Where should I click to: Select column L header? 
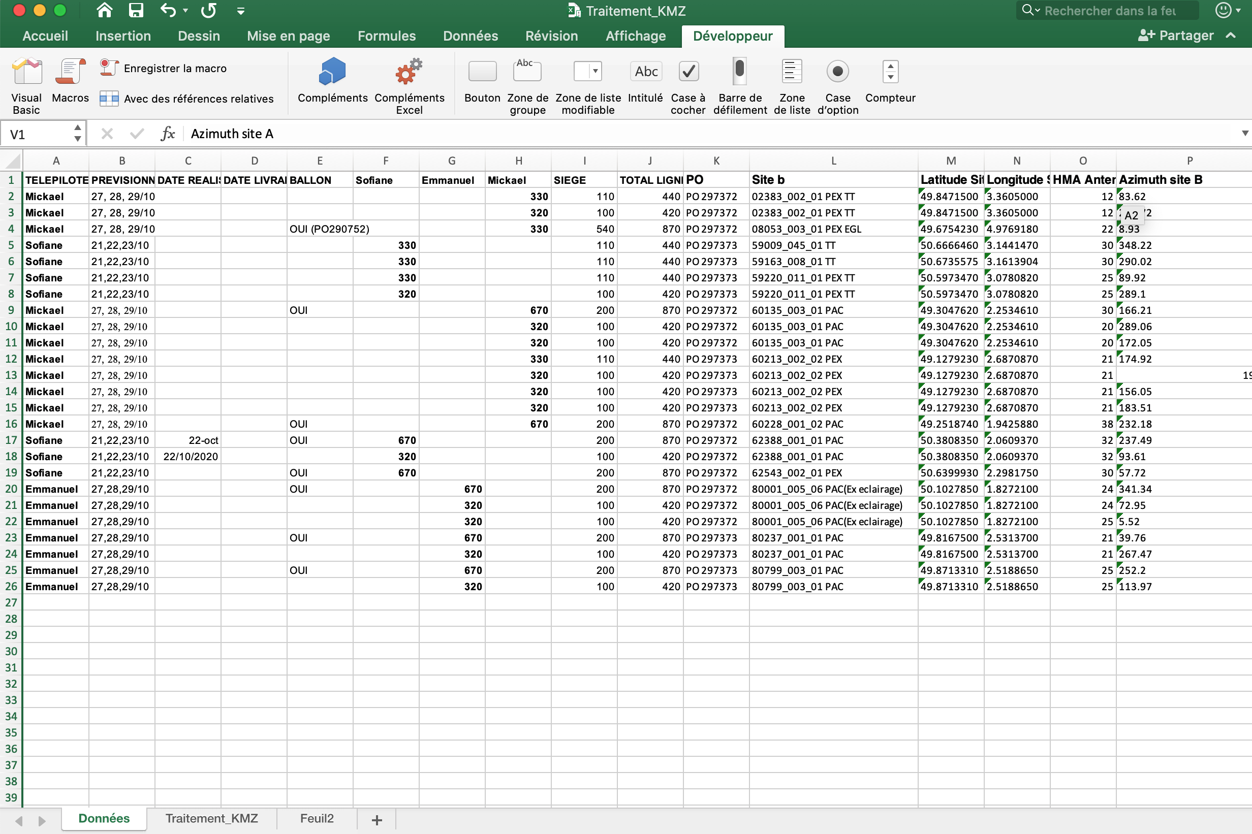[x=833, y=161]
